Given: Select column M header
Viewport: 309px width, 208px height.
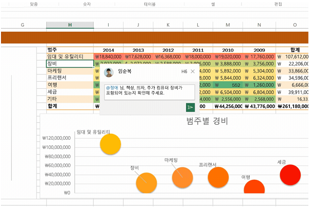Looking at the screenshot, I should [x=228, y=25].
